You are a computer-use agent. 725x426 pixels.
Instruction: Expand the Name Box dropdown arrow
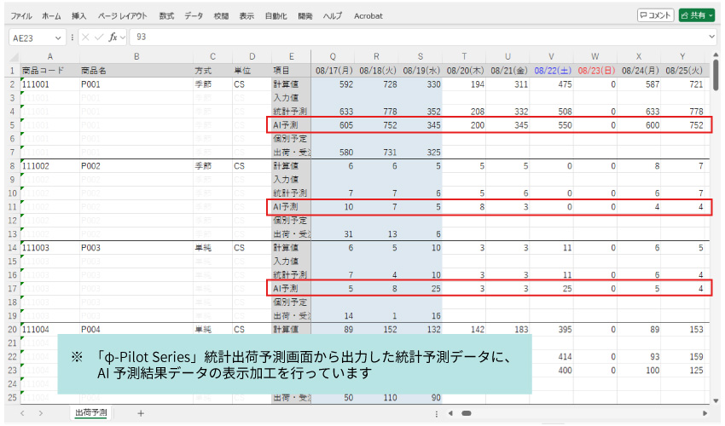point(58,37)
